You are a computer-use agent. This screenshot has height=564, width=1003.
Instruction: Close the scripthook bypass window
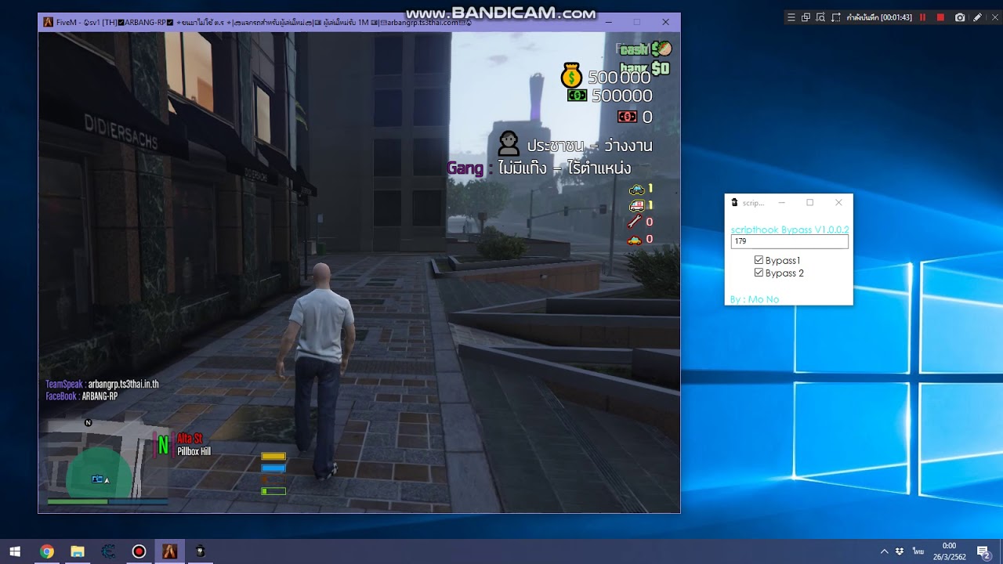coord(838,202)
